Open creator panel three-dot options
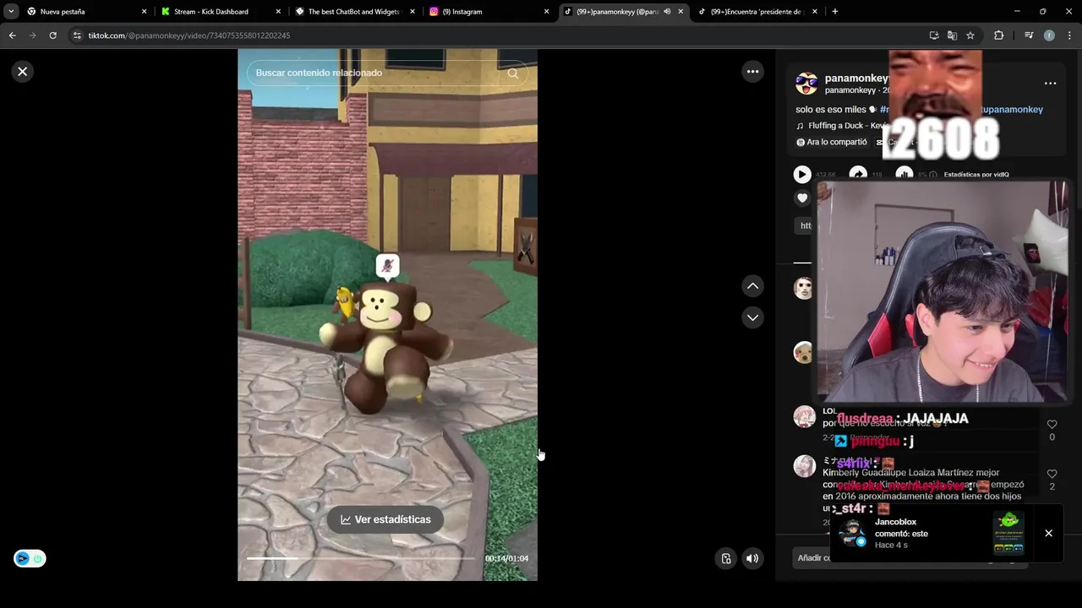1082x608 pixels. (1050, 84)
